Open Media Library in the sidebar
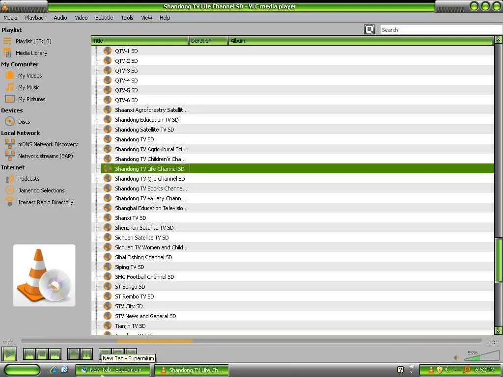503x377 pixels. (31, 53)
